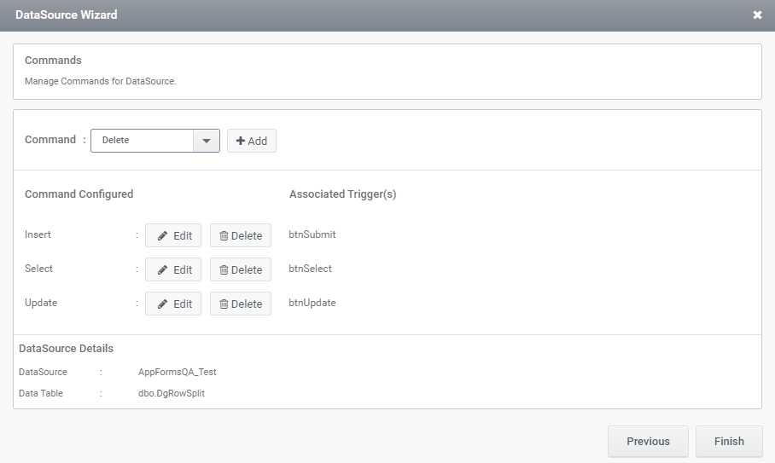This screenshot has width=775, height=463.
Task: Click the pencil icon for Select command
Action: point(162,270)
